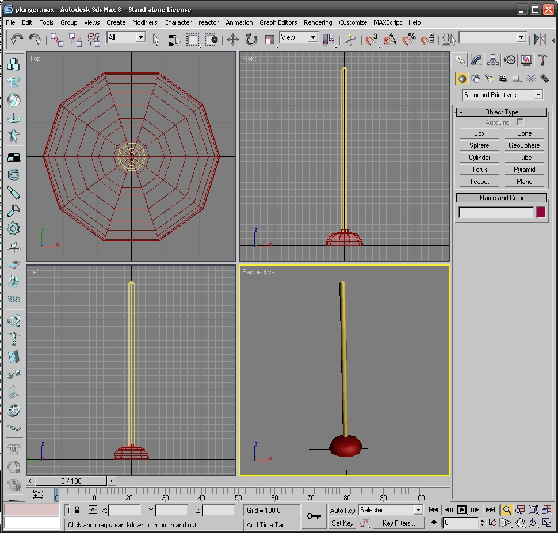Select the Rotate transform tool
This screenshot has height=533, width=558.
(251, 39)
